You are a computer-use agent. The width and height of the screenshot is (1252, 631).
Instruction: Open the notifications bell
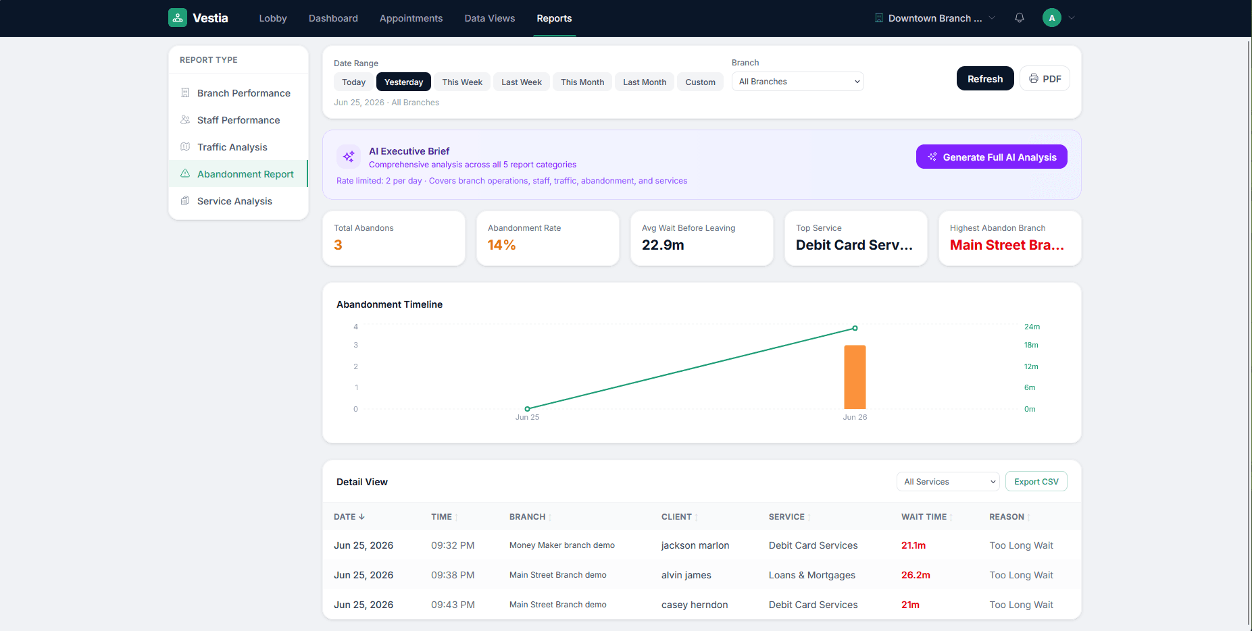pyautogui.click(x=1020, y=18)
